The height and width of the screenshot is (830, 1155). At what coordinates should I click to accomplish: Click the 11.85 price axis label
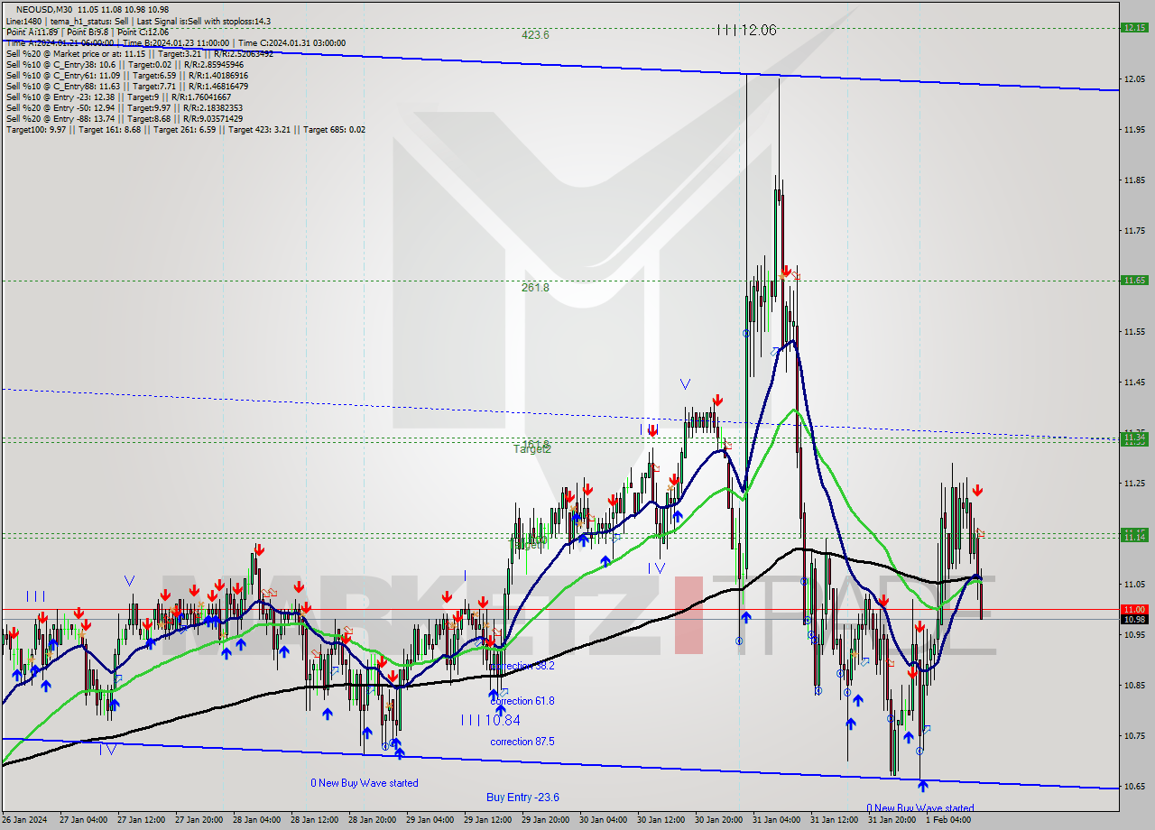click(1134, 180)
